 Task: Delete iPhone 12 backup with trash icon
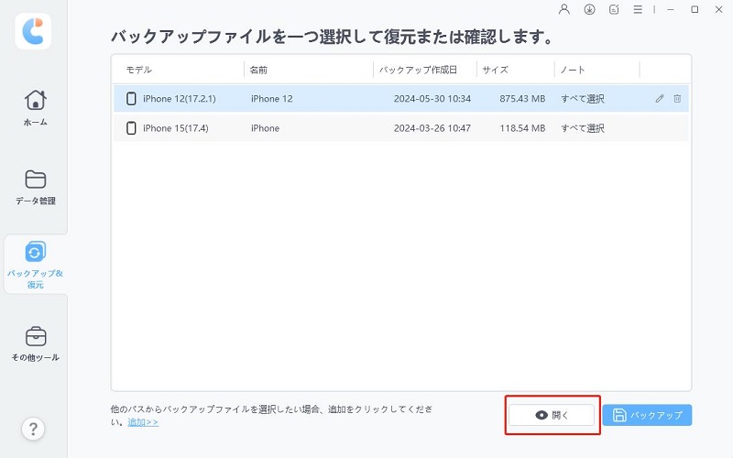[677, 99]
